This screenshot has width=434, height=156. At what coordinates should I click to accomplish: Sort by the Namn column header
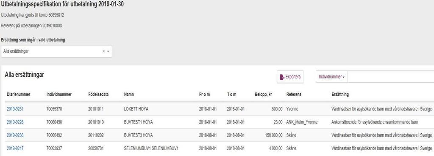coord(129,94)
